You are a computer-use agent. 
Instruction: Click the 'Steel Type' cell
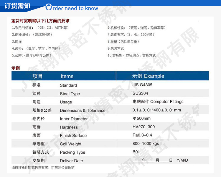[70, 94]
